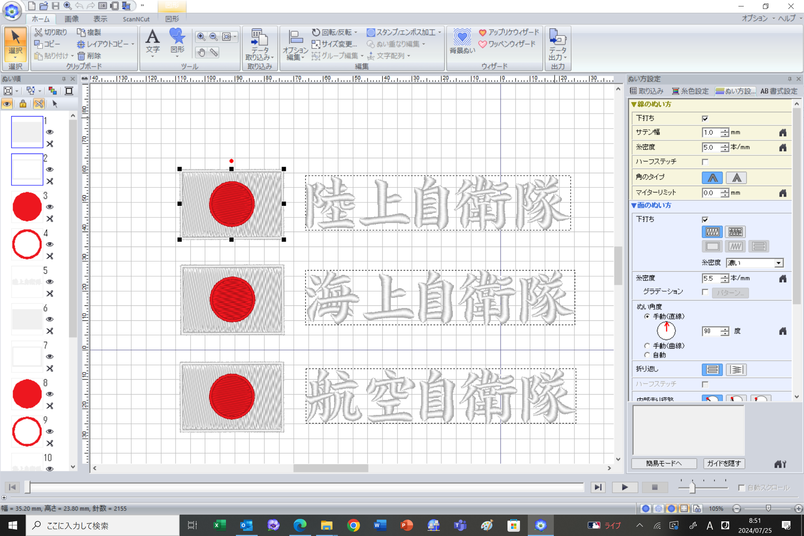Viewport: 804px width, 536px height.
Task: Open オプション編集 dropdown
Action: [x=295, y=45]
